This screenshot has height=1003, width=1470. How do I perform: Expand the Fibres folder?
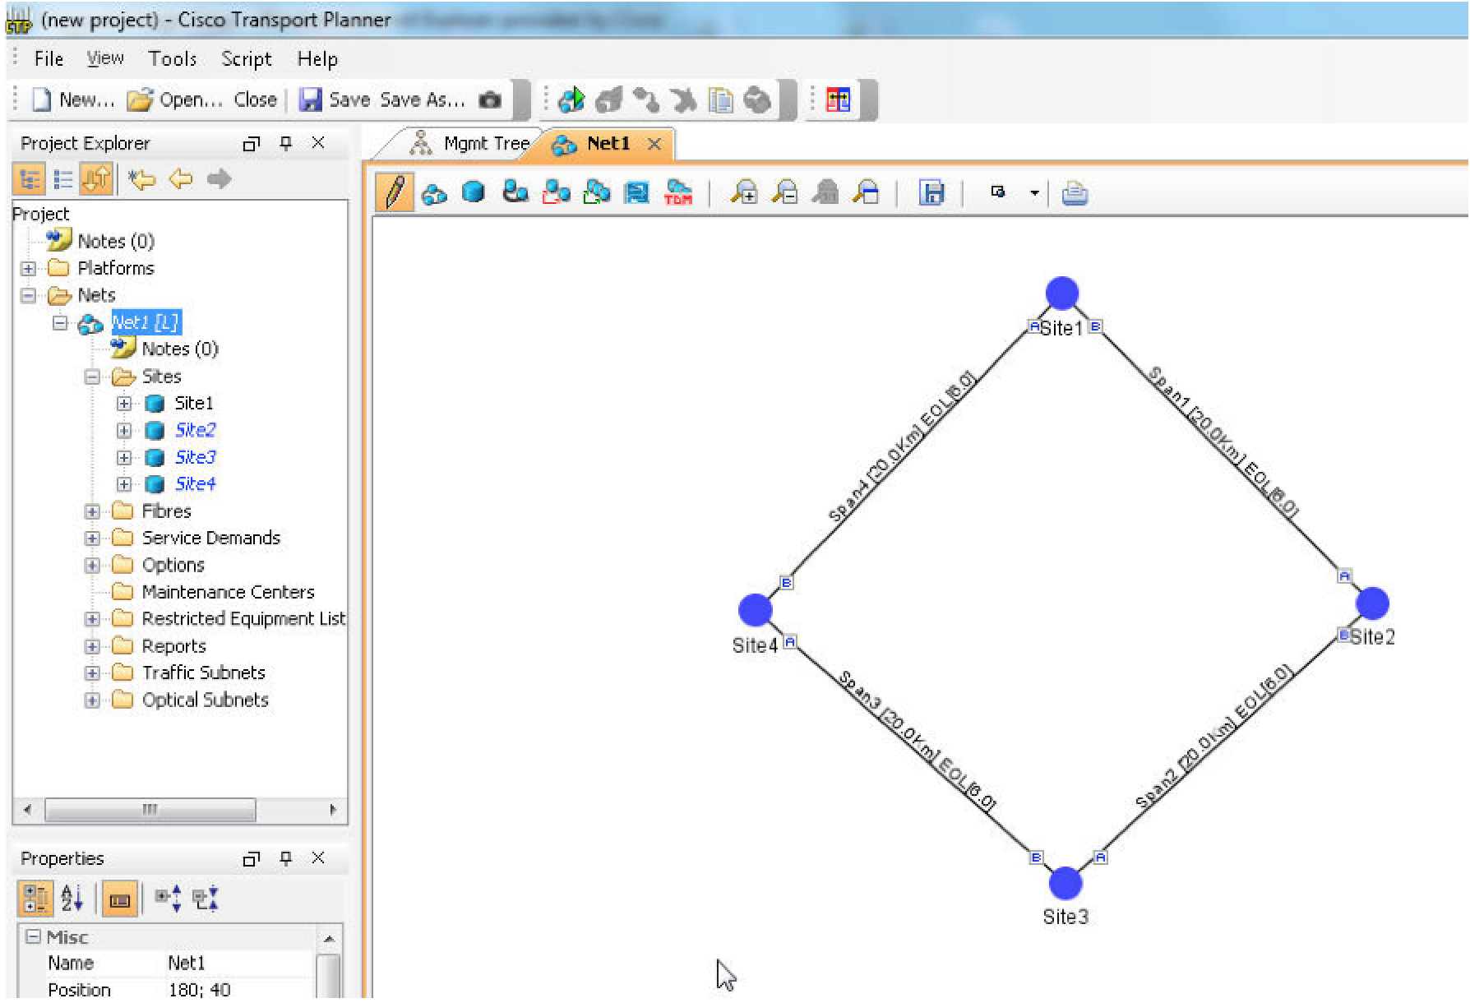coord(92,512)
